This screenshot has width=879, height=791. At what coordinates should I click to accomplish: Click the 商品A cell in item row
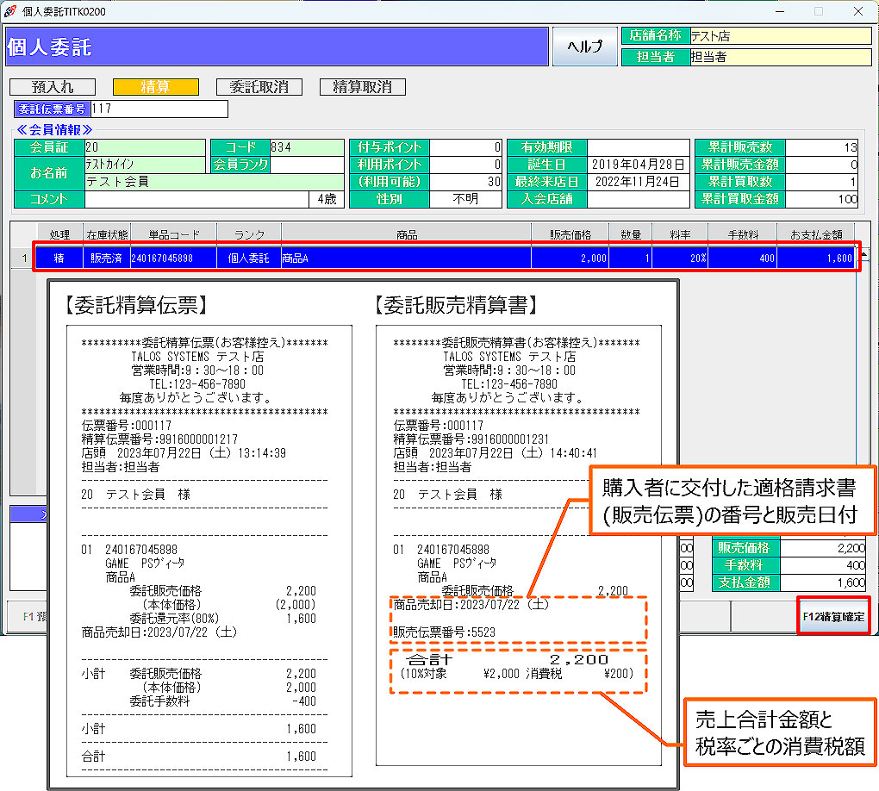tap(406, 258)
